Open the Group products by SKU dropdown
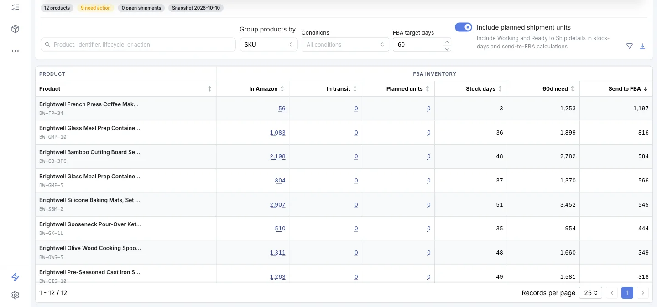 [x=269, y=44]
